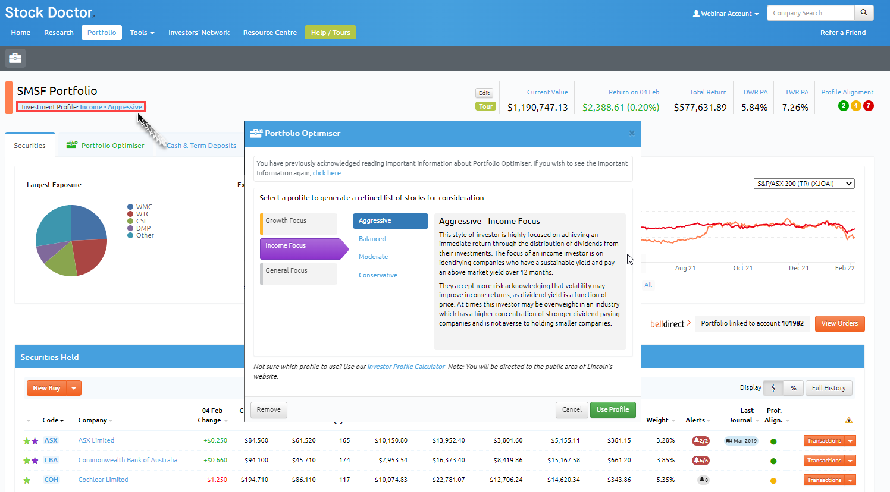Open the Research menu item
The width and height of the screenshot is (890, 492).
tap(59, 33)
